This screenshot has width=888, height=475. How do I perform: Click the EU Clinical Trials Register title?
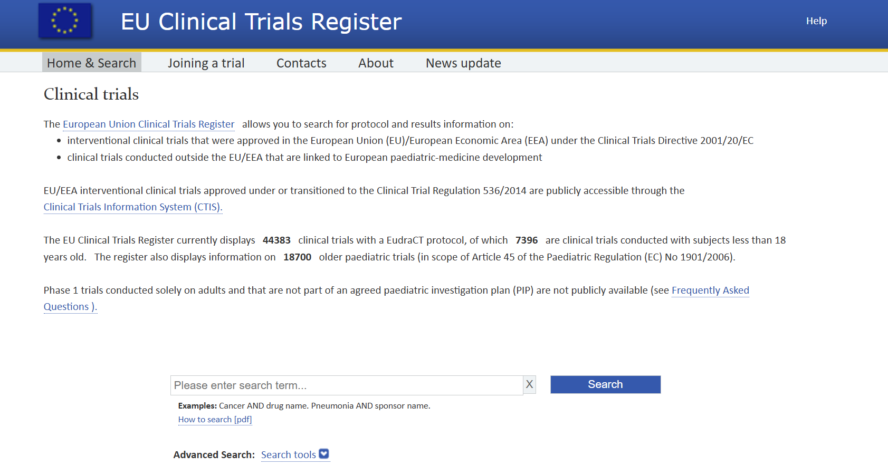click(261, 22)
